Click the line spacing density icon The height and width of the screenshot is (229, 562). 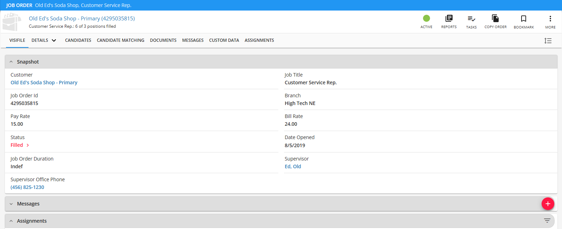548,41
